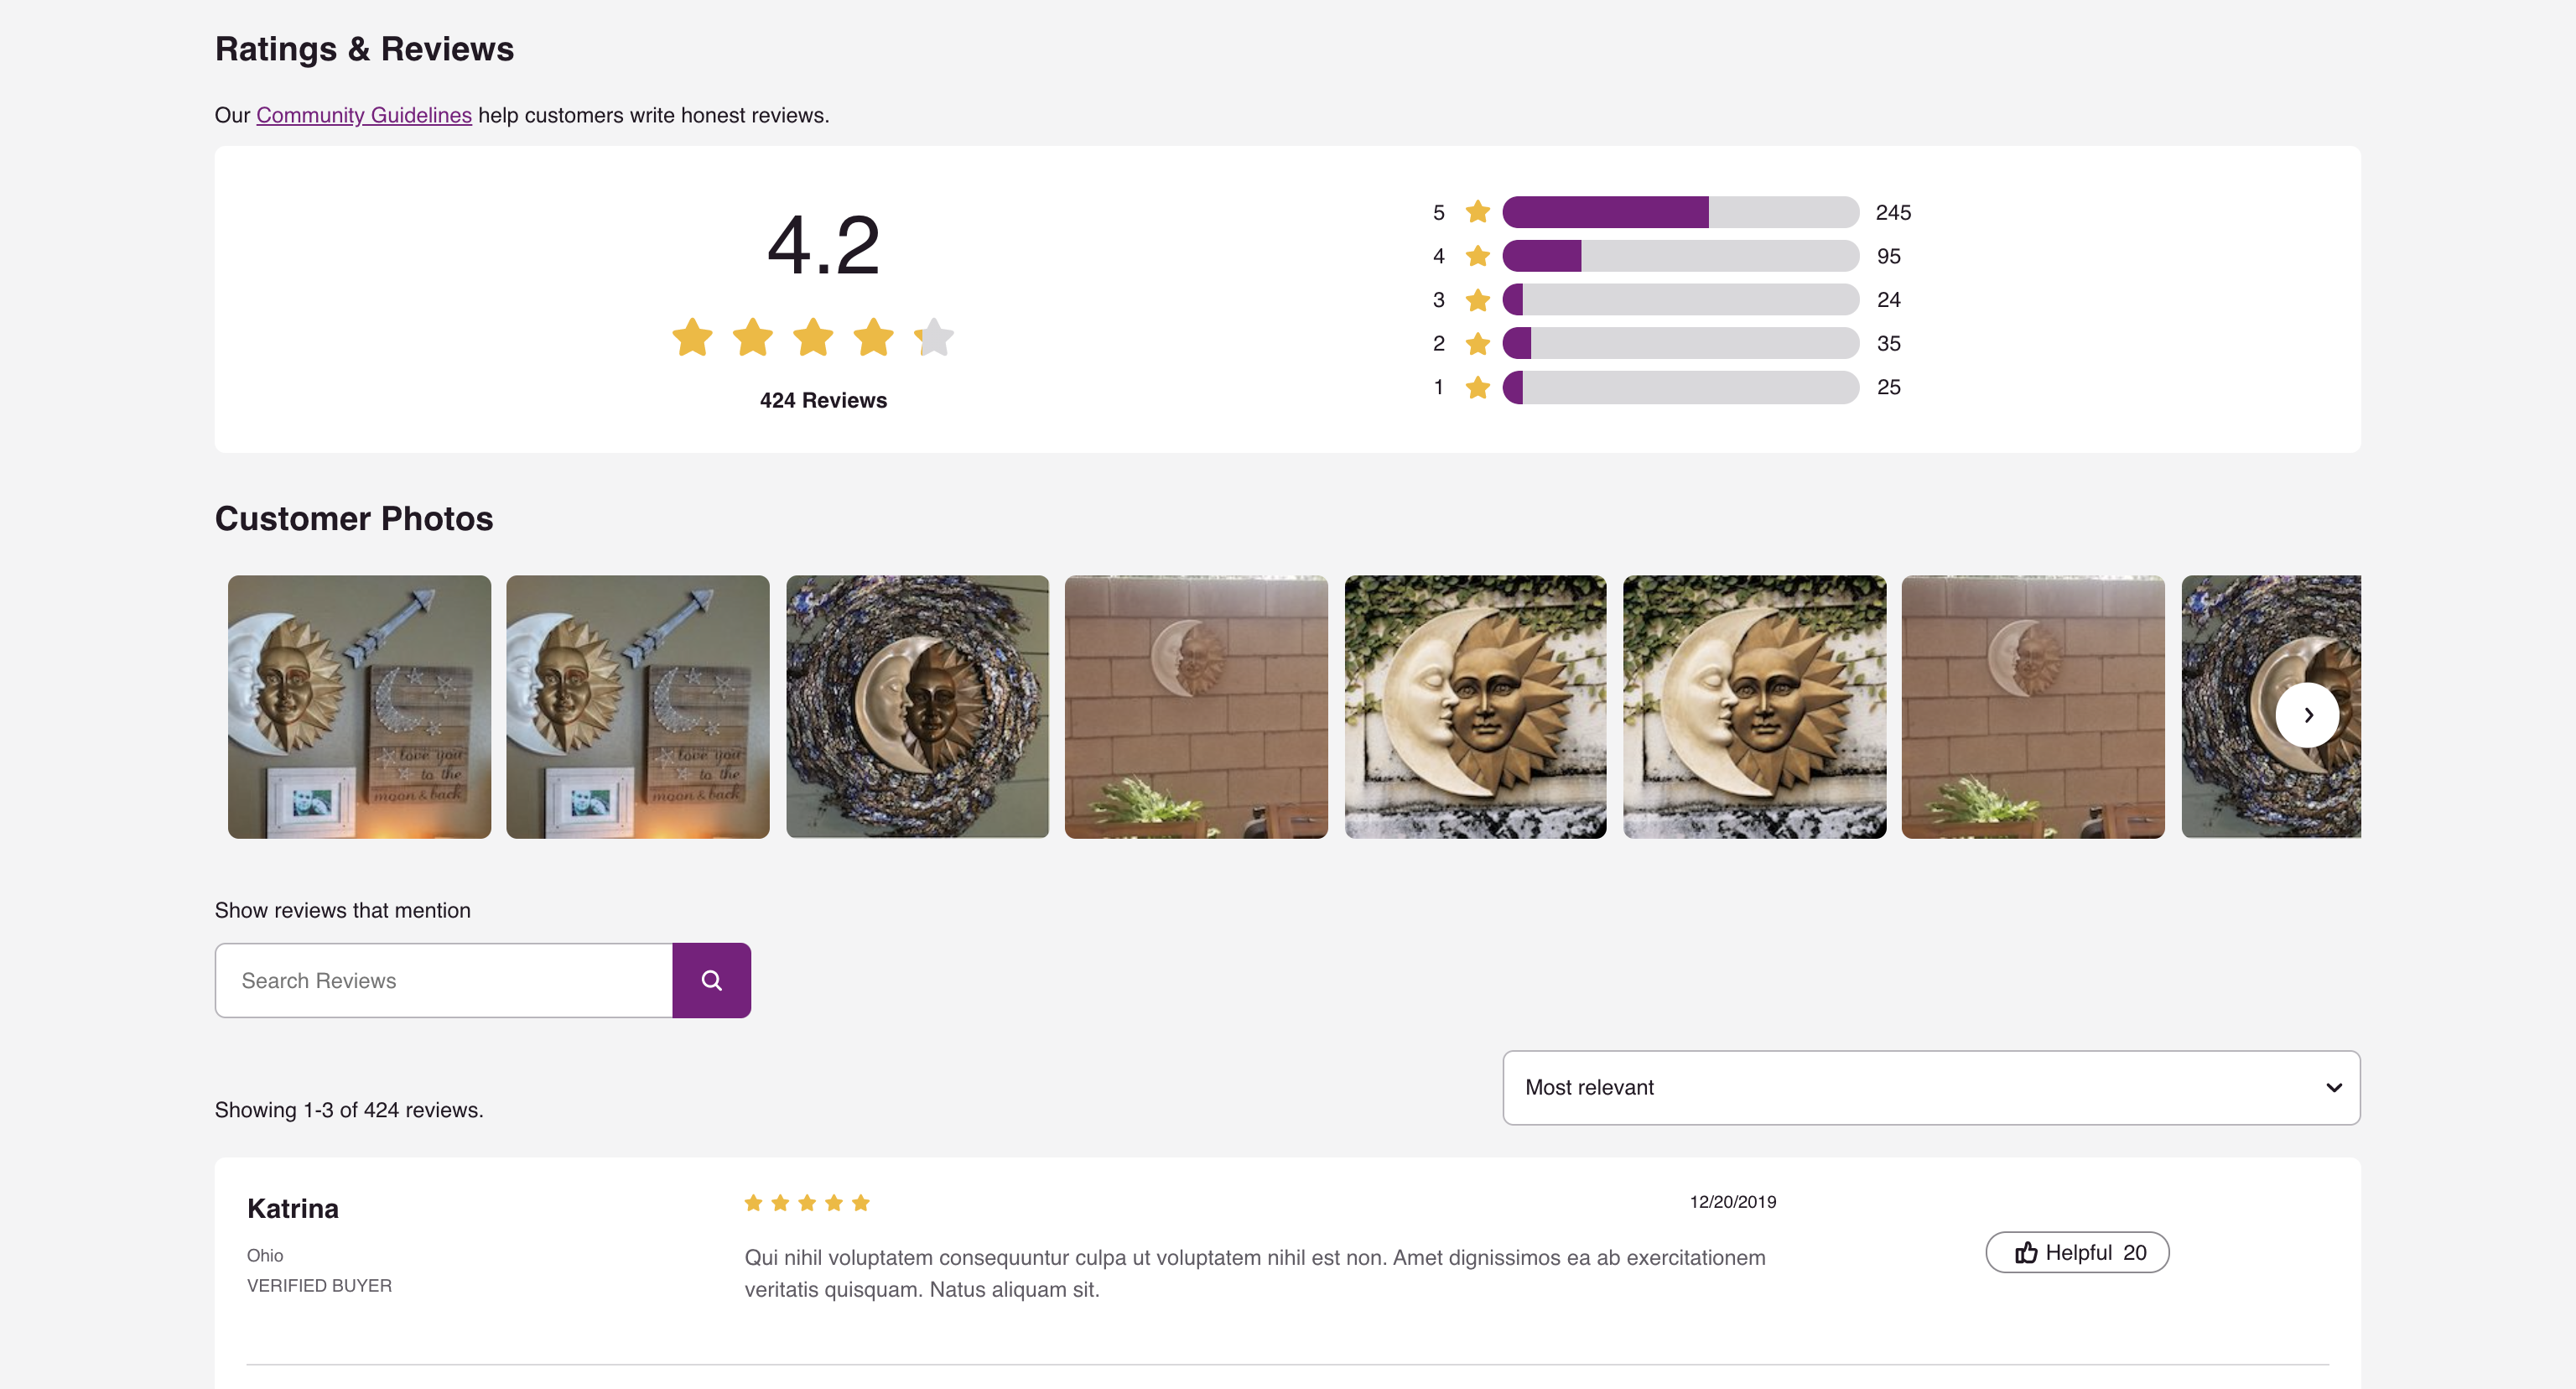Click the 1-star row star icon
Image resolution: width=2576 pixels, height=1389 pixels.
coord(1477,387)
